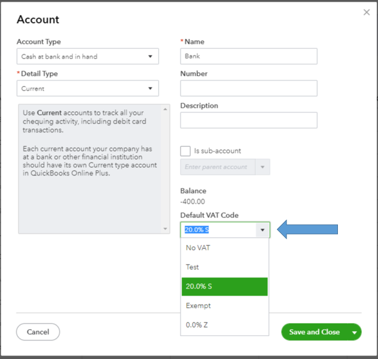Click the Default VAT Code text field
Screen dimensions: 378x359
[x=218, y=230]
